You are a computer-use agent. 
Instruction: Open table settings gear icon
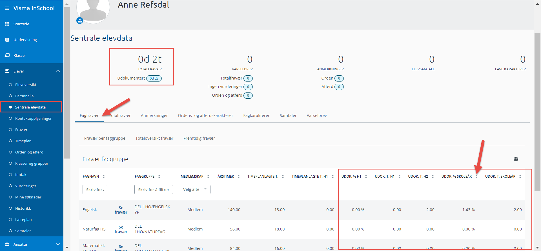(x=516, y=159)
